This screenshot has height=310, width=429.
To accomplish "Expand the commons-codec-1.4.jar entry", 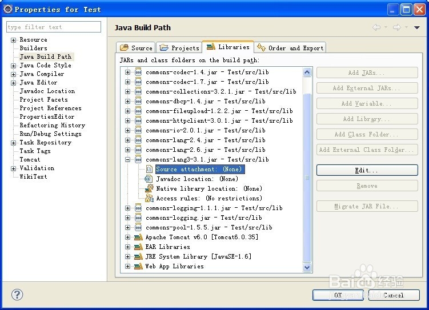I will pos(127,72).
